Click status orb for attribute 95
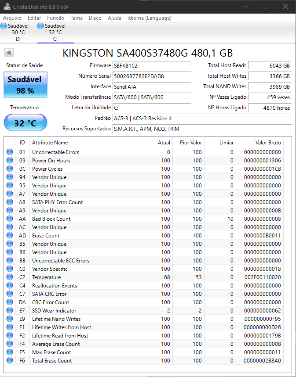The image size is (296, 377). click(x=10, y=185)
